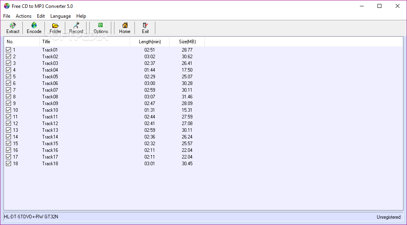
Task: Uncheck the checkbox for track 17
Action: 9,157
